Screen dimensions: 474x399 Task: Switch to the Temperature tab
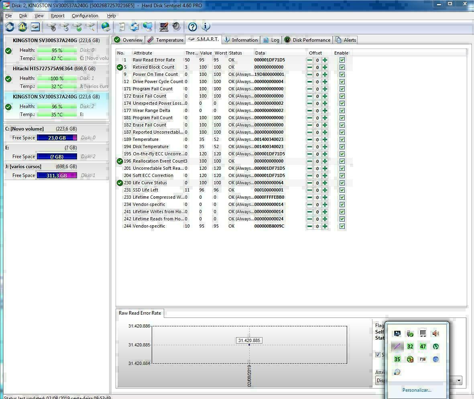click(x=166, y=40)
